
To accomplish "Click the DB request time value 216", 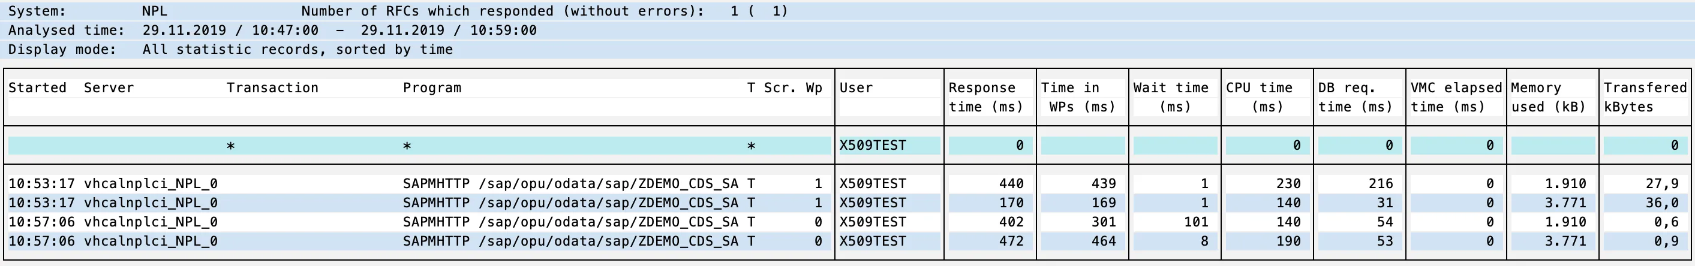I will [1381, 184].
